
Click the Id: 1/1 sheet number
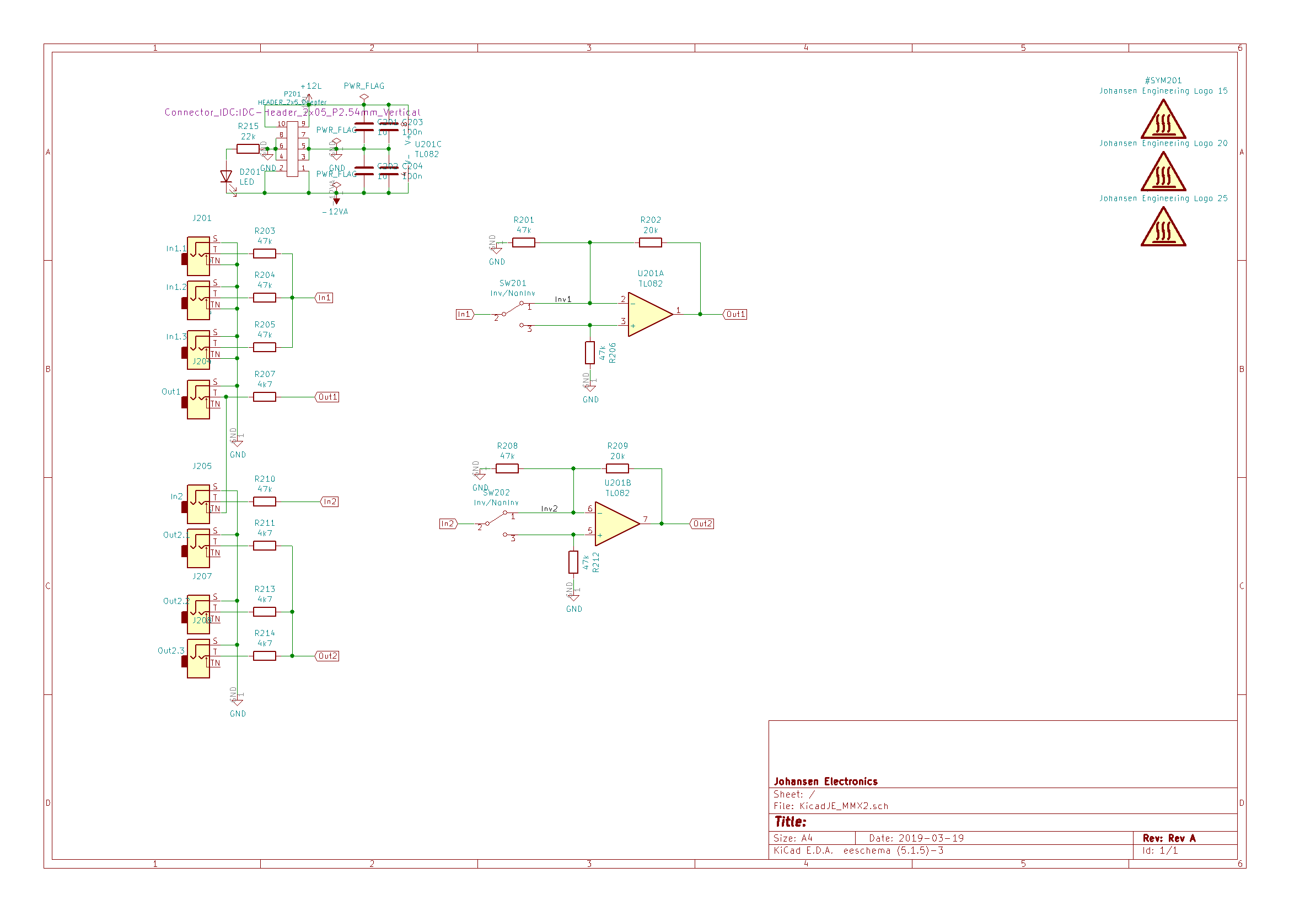point(1160,850)
